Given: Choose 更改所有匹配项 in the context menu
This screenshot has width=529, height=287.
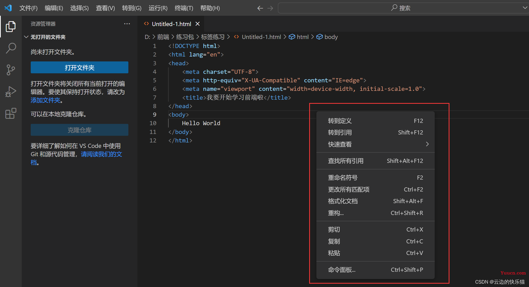Looking at the screenshot, I should tap(375, 189).
